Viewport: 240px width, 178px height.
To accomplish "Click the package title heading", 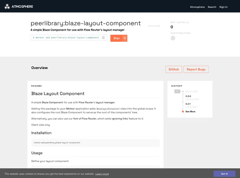I will point(85,23).
